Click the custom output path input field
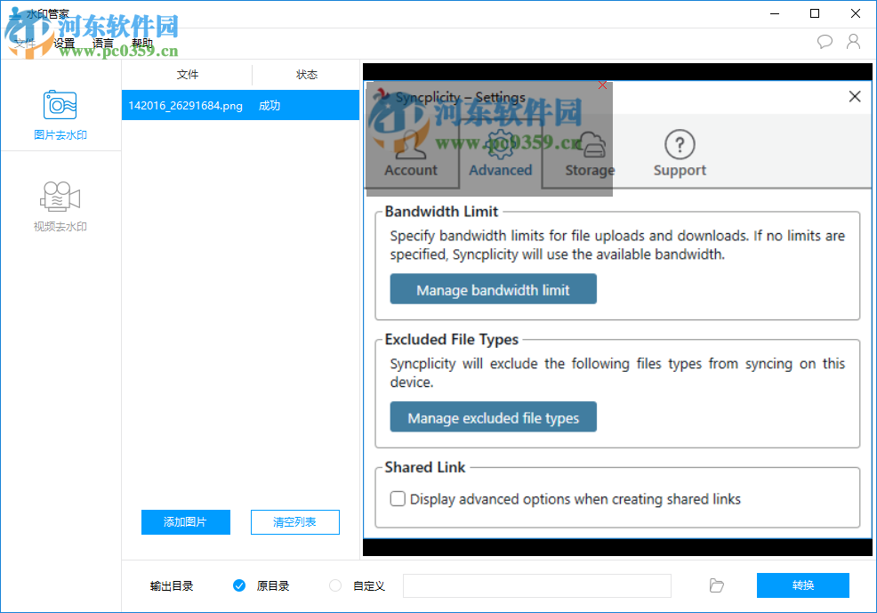877x613 pixels. (536, 585)
